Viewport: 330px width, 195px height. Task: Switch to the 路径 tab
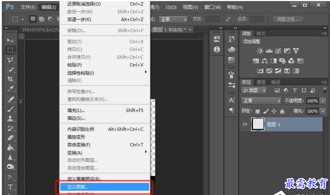276,82
